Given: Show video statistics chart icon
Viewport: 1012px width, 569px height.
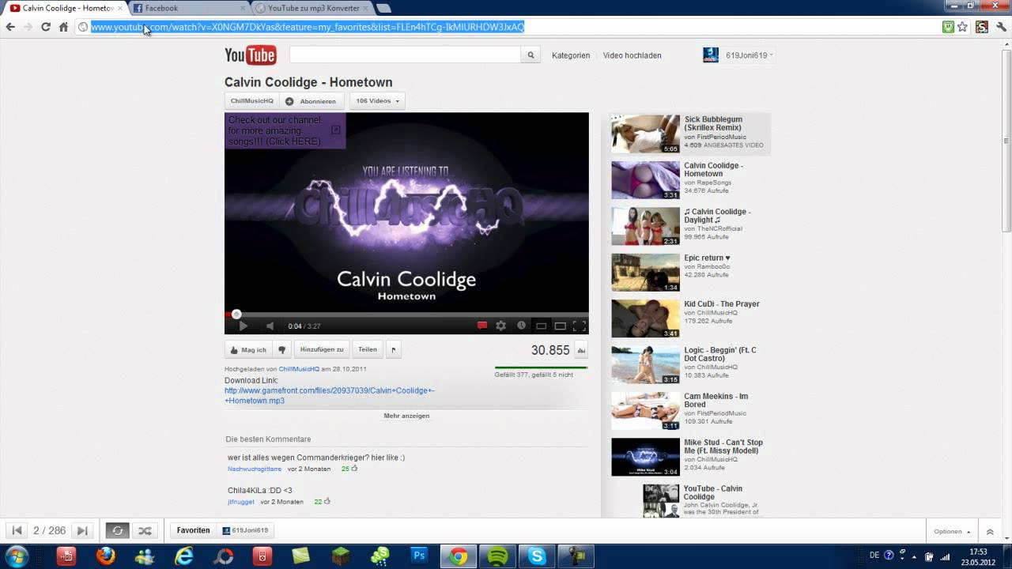Looking at the screenshot, I should pyautogui.click(x=581, y=351).
